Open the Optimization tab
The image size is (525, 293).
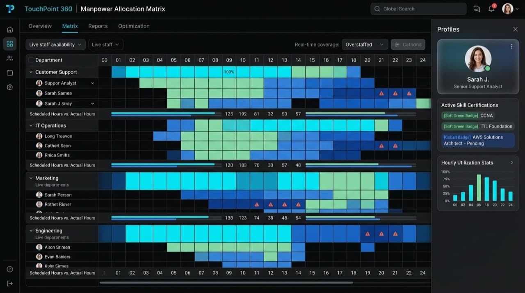[x=134, y=26]
